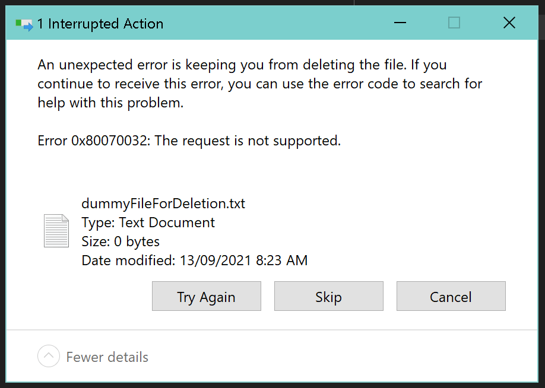
Task: Click the text document file icon
Action: pos(56,231)
